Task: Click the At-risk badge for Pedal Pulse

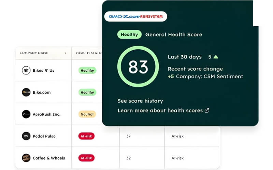Action: coord(86,136)
